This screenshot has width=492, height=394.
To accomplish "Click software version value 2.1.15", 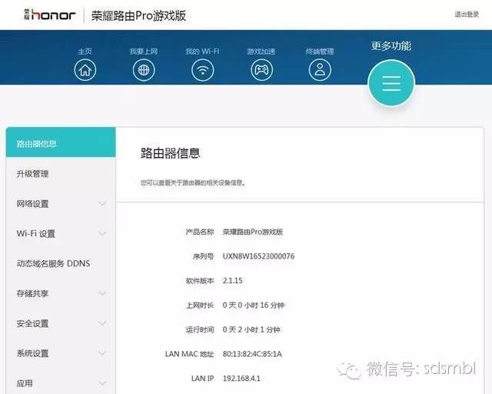I will [x=232, y=281].
